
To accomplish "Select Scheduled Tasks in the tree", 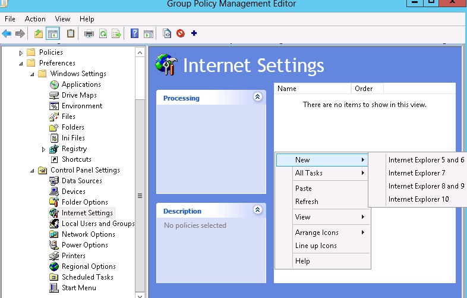I will pos(87,277).
